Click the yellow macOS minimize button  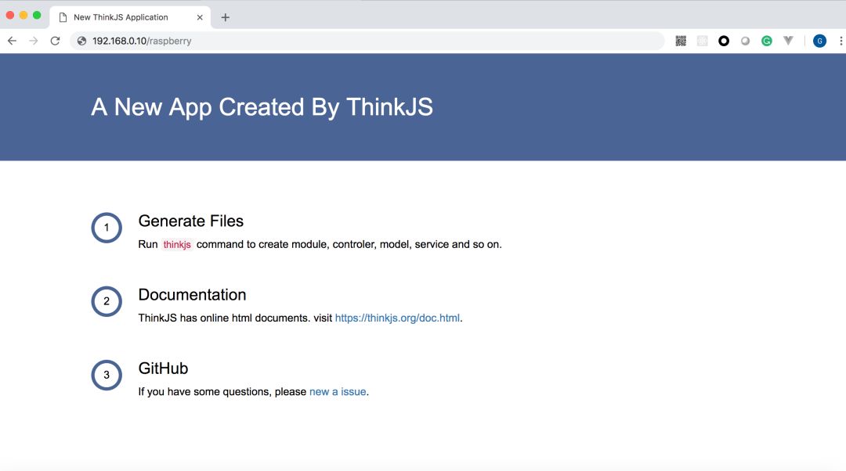(23, 15)
